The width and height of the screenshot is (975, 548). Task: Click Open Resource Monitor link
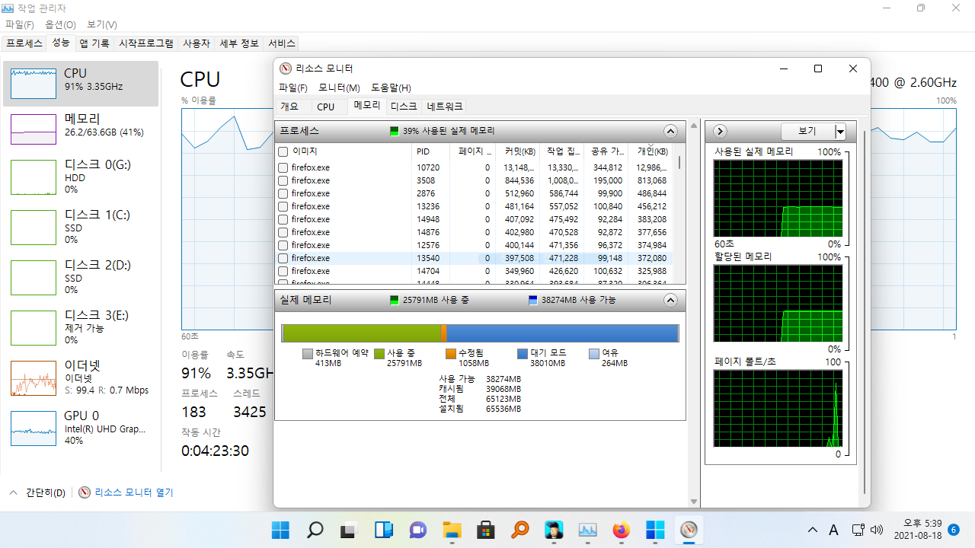pyautogui.click(x=134, y=492)
